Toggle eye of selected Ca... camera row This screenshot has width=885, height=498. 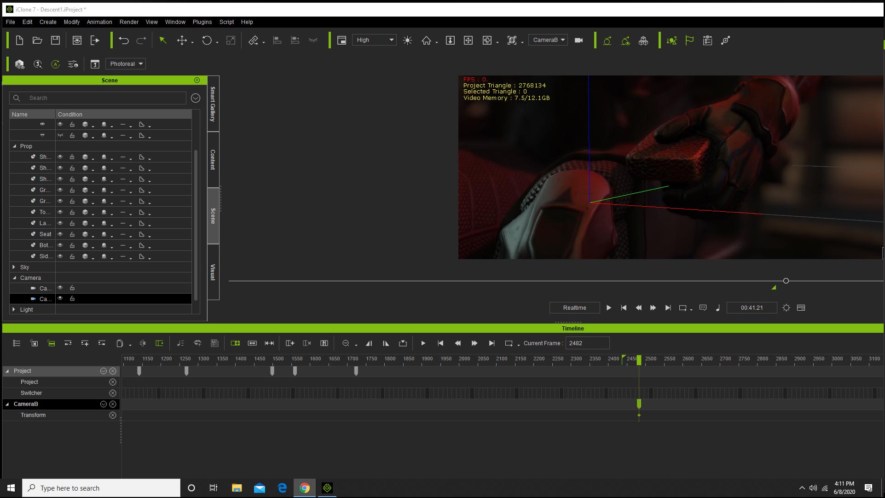[60, 298]
